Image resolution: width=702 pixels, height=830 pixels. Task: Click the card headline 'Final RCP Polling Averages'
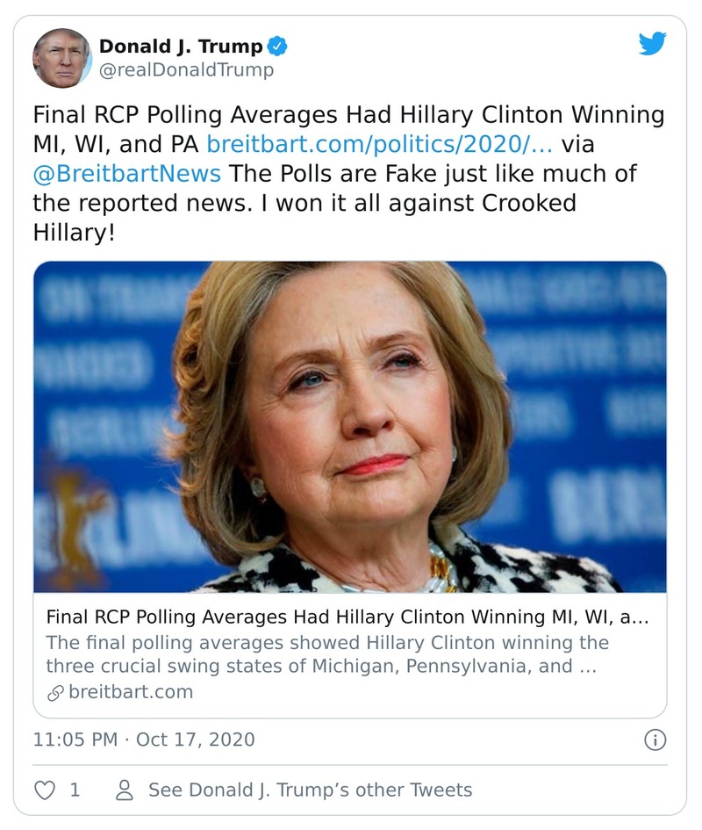pos(347,617)
